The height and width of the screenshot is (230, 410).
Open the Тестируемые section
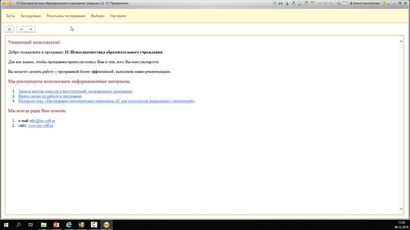31,16
